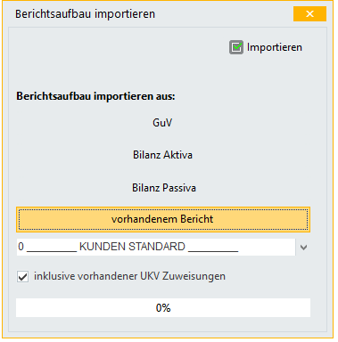Click the word Bericht on highlighted button
The width and height of the screenshot is (338, 342).
(196, 219)
